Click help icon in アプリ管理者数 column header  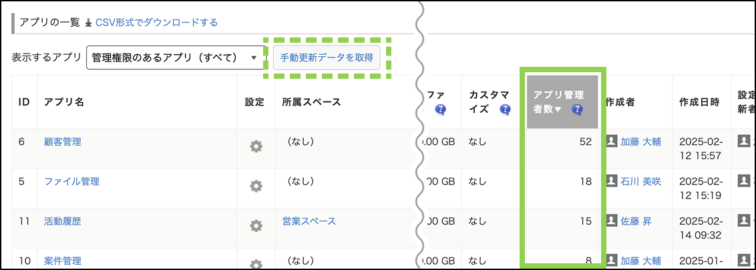click(577, 110)
